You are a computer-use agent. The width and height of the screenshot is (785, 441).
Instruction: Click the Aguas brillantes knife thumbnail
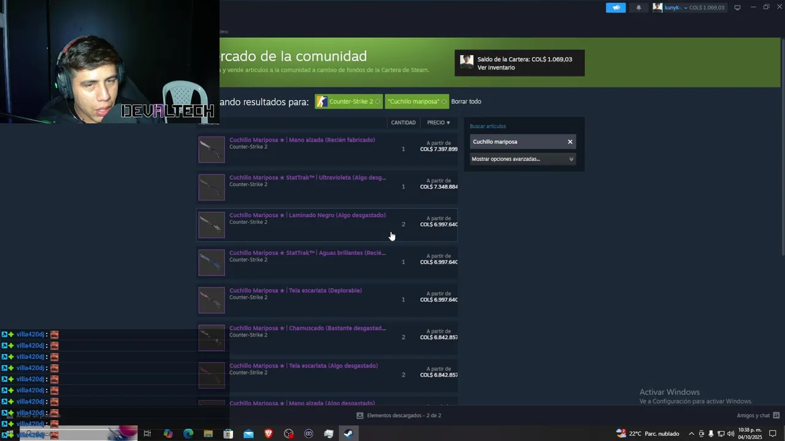212,263
